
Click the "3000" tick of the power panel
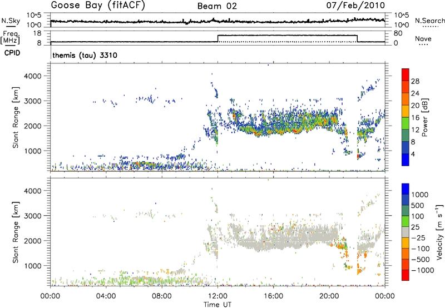(x=33, y=101)
